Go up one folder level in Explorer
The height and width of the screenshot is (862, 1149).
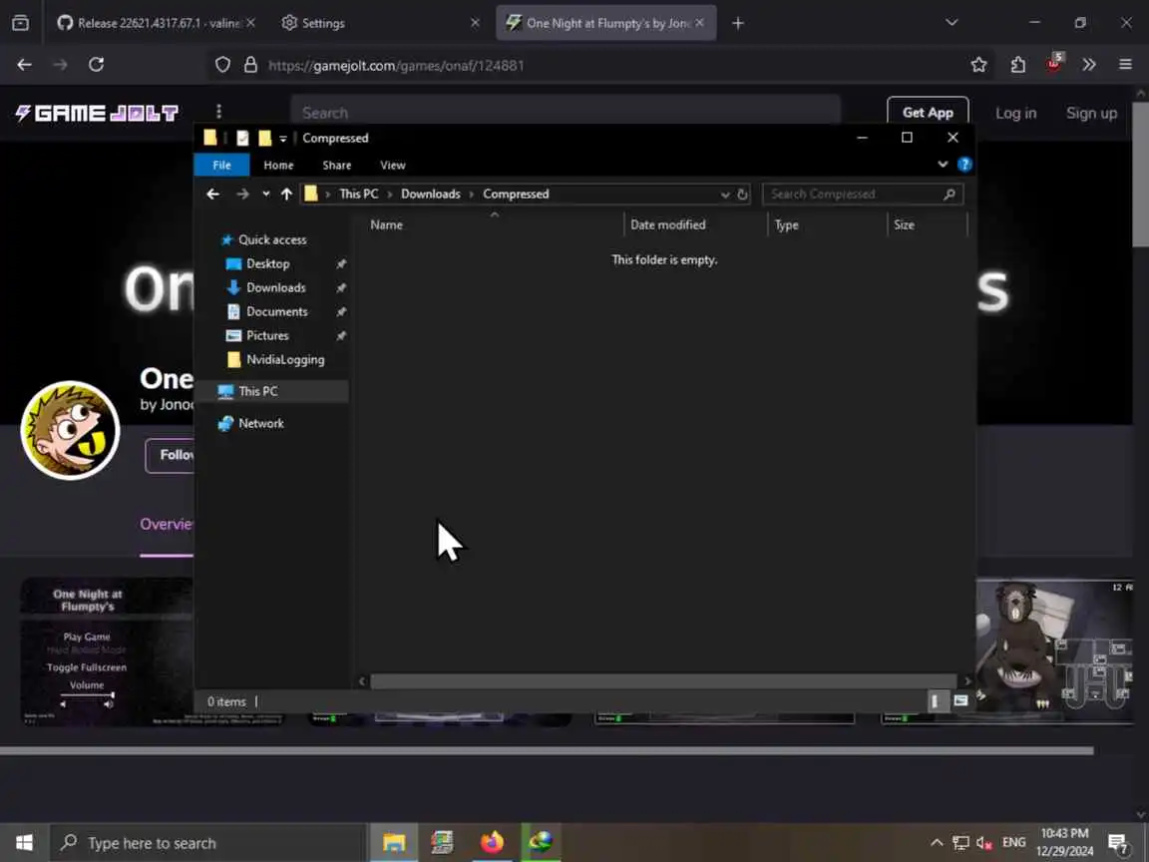coord(286,195)
